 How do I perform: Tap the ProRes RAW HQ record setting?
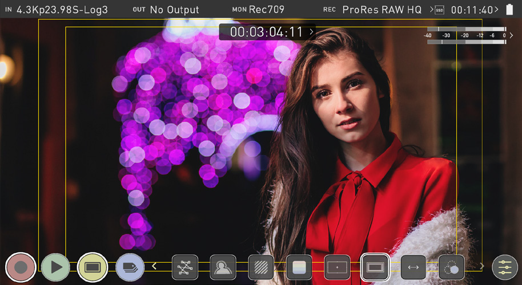coord(382,10)
